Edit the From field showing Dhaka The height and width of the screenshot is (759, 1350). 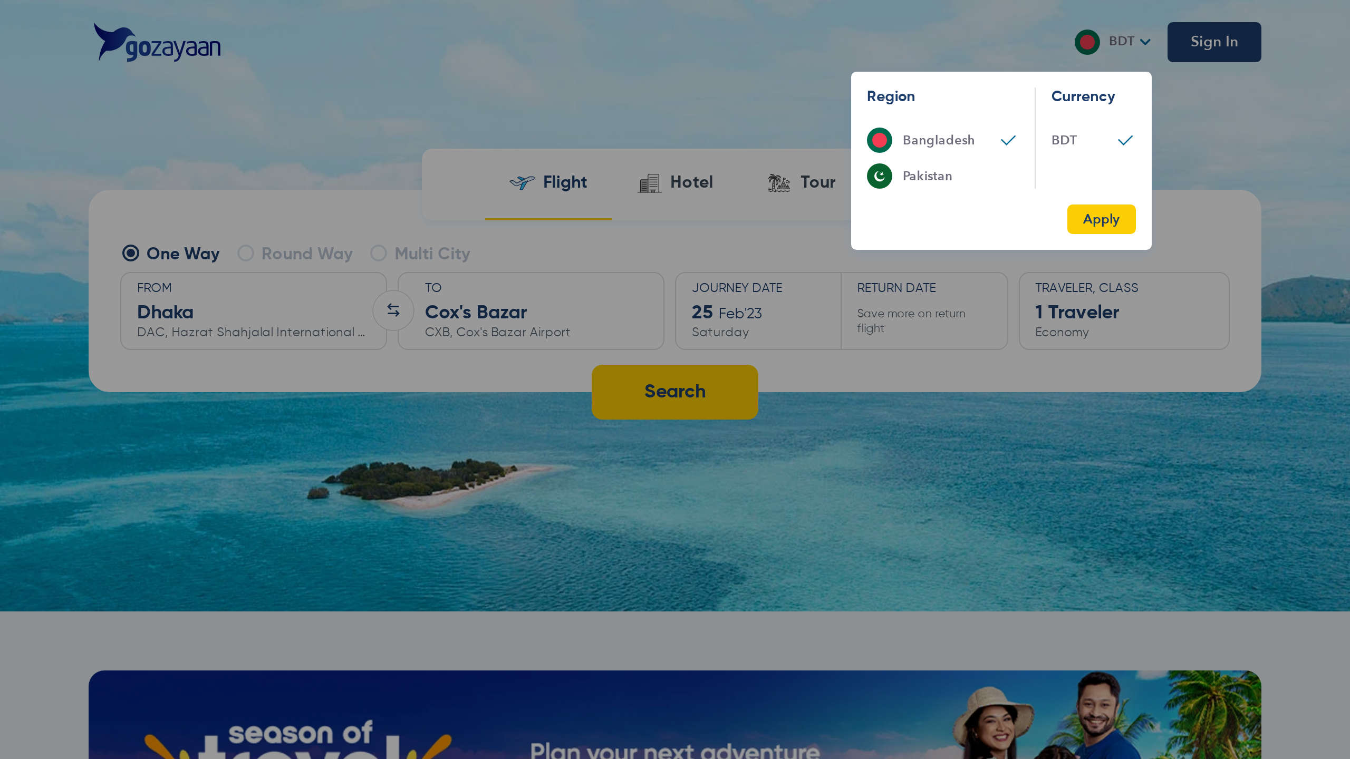point(254,311)
